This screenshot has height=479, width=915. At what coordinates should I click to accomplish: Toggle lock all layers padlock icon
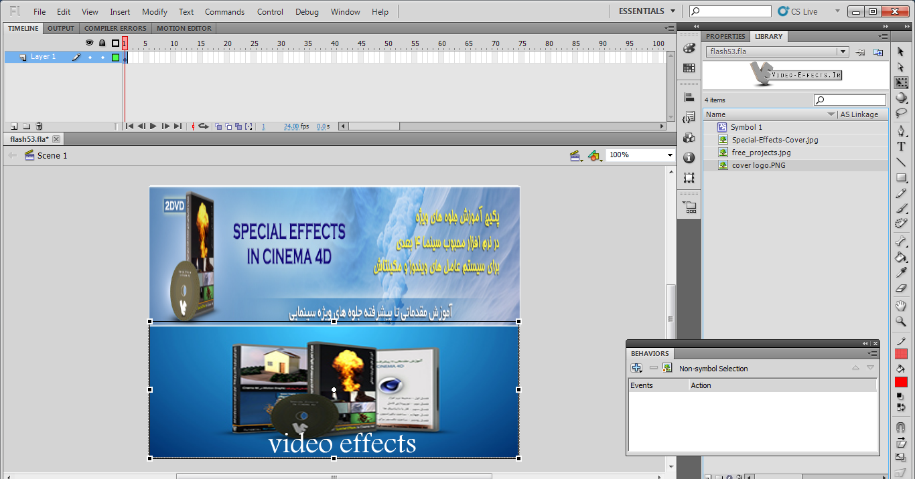pyautogui.click(x=102, y=43)
